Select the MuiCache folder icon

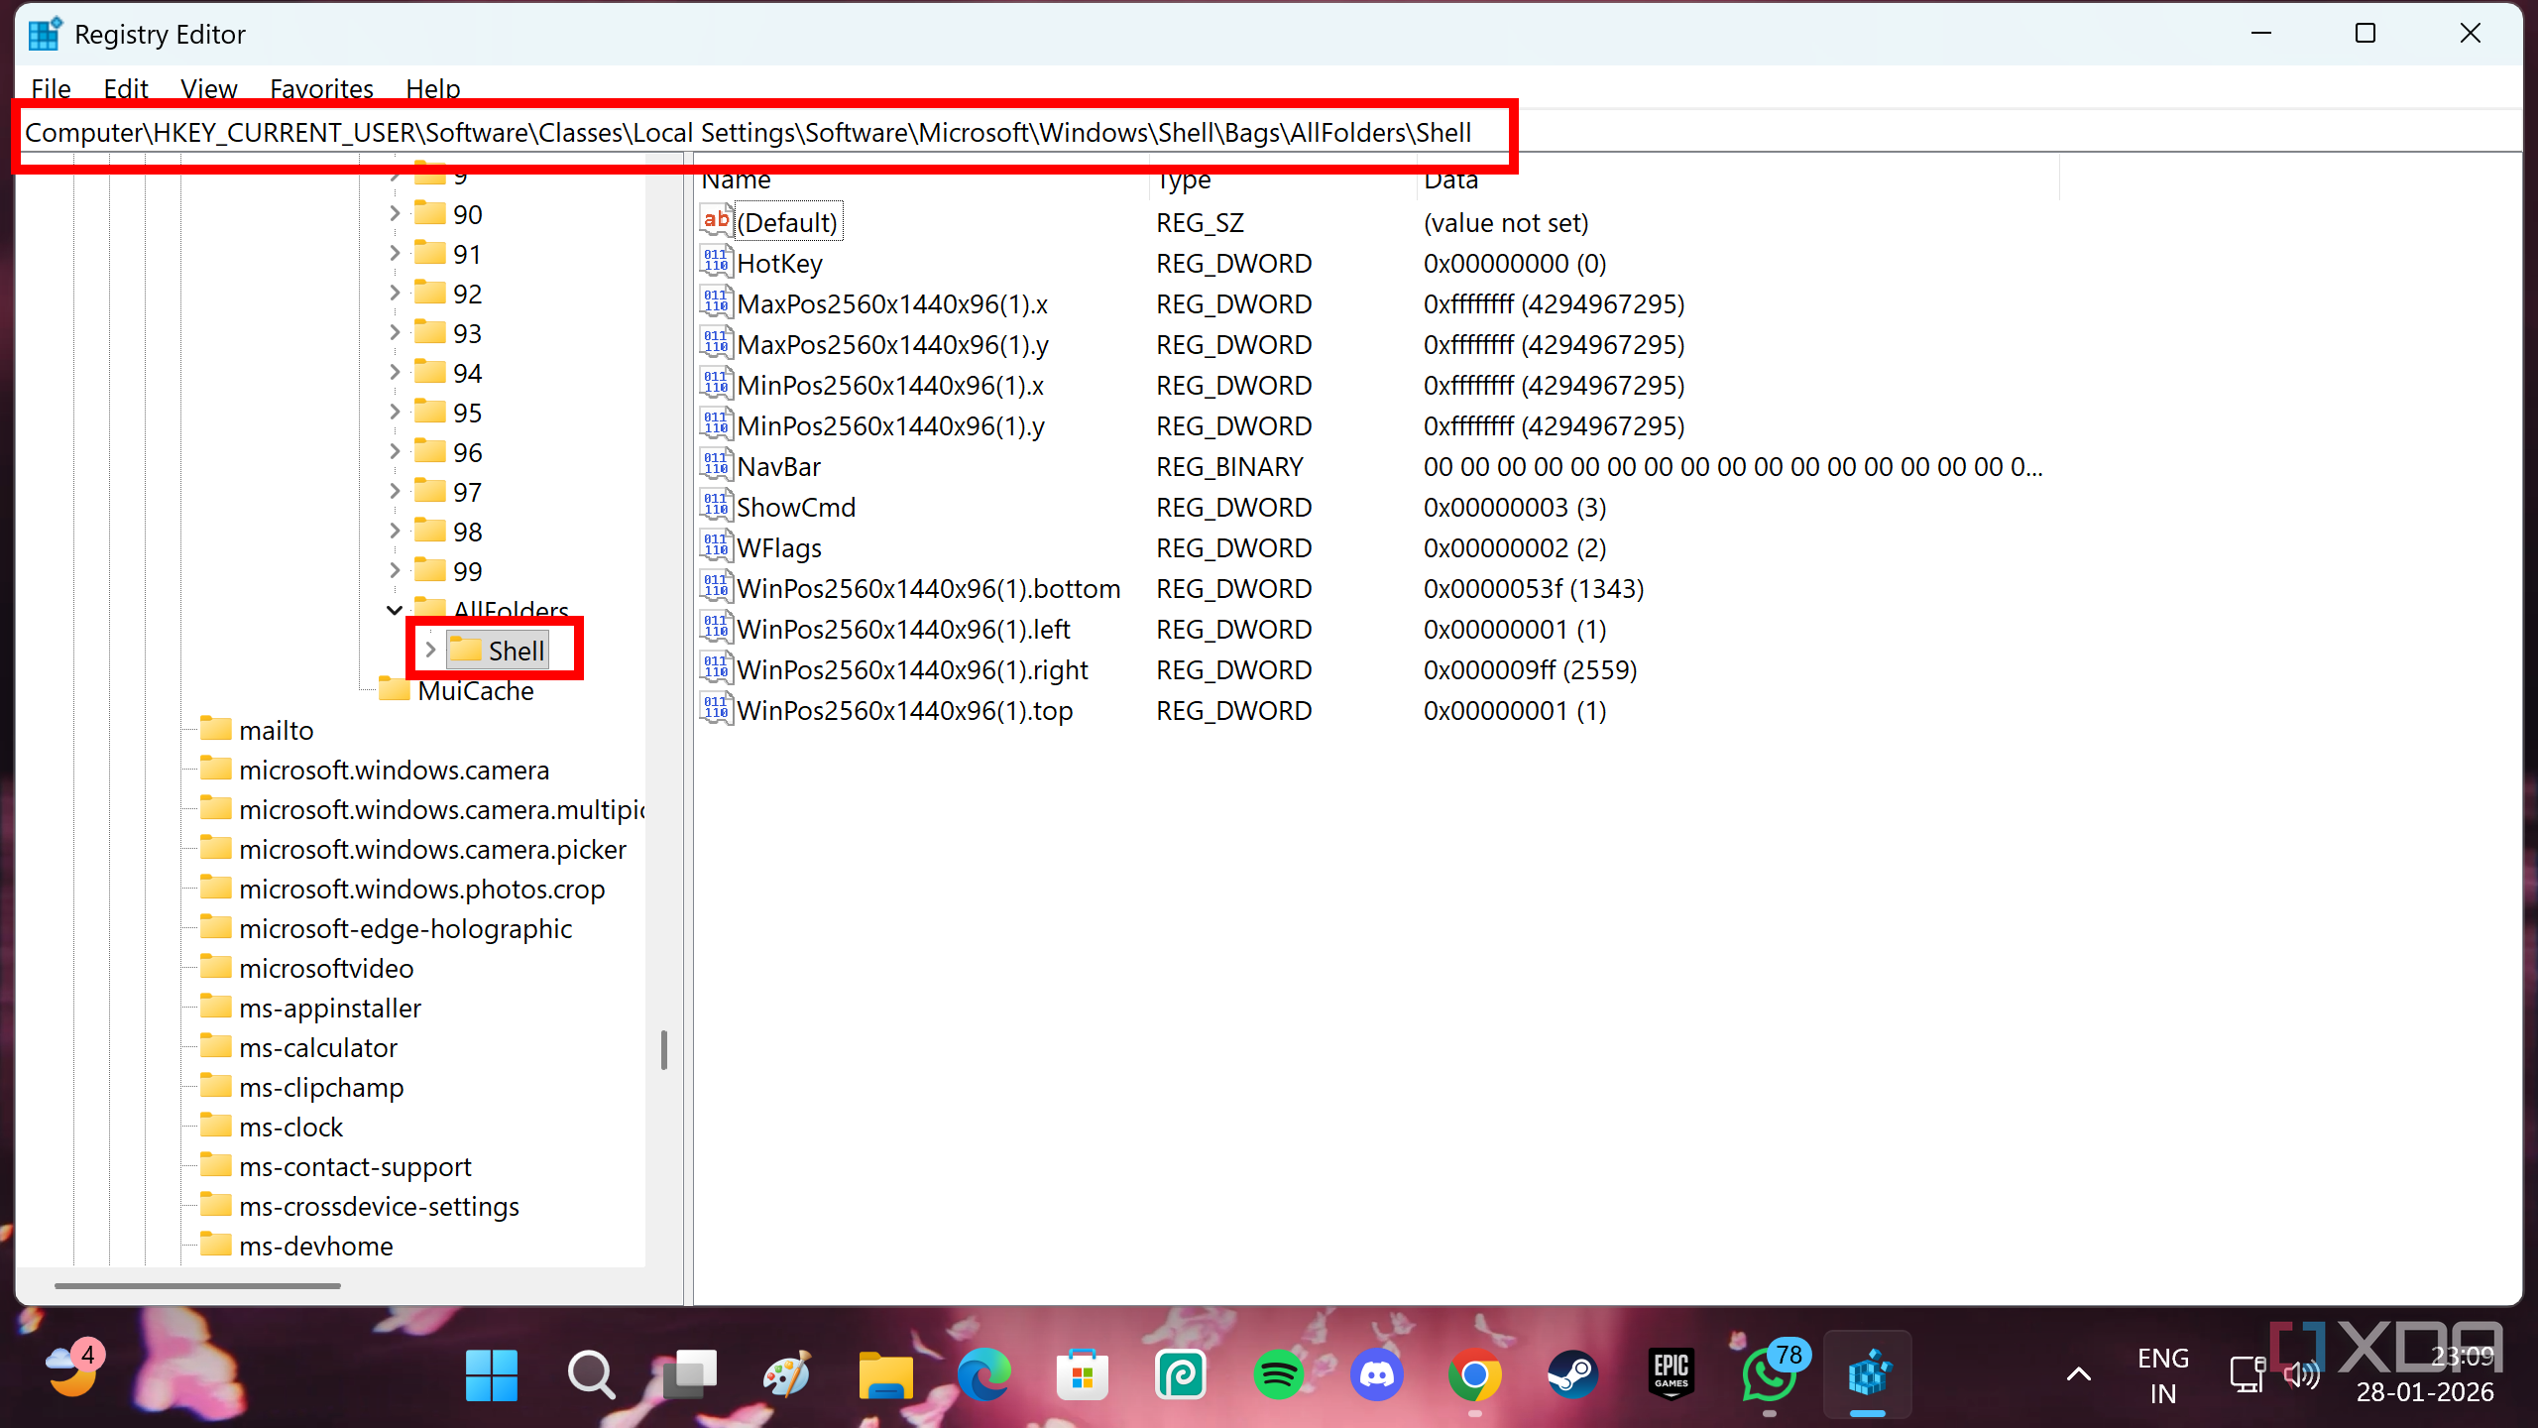pyautogui.click(x=394, y=688)
